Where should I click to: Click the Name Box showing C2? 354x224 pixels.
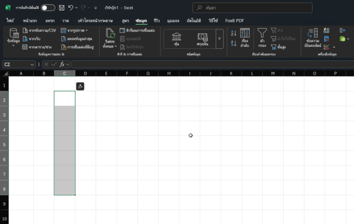click(16, 64)
